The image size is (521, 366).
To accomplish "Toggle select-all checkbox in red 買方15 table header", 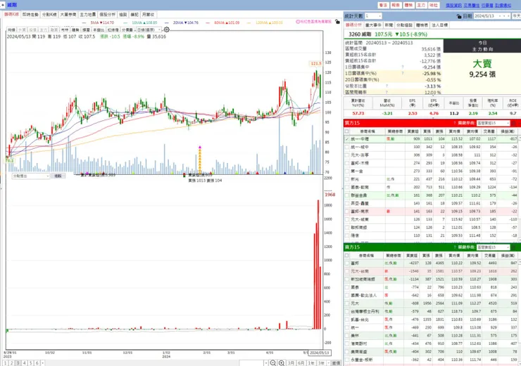I will 347,131.
